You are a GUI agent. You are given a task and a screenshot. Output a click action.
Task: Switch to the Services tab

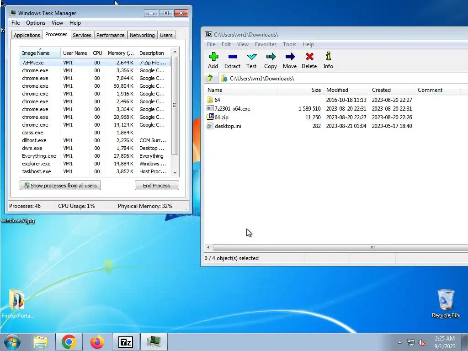[x=82, y=35]
